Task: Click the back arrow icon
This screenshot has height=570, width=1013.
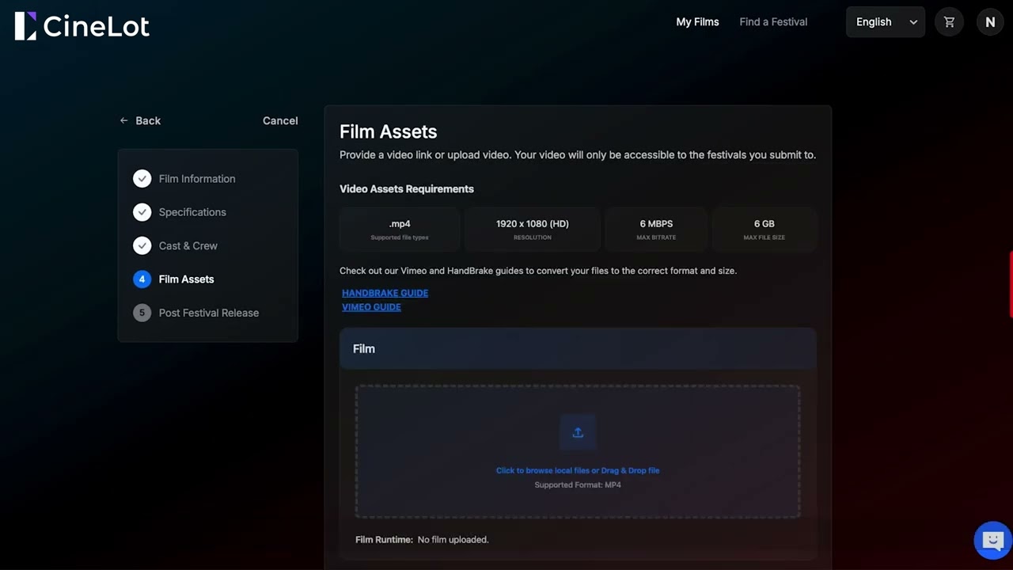Action: coord(123,120)
